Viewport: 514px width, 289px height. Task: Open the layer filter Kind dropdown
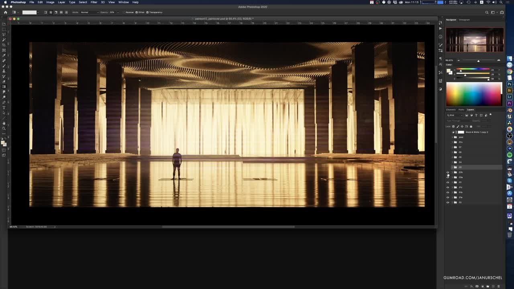click(455, 115)
